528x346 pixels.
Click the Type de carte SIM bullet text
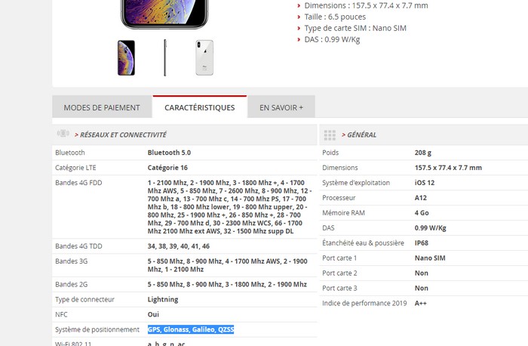pos(355,28)
